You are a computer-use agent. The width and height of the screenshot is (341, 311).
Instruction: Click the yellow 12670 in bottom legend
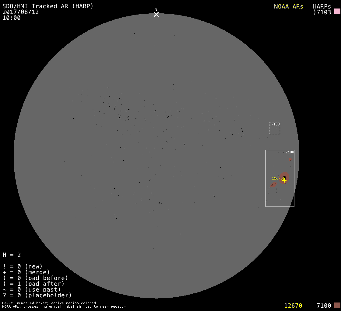293,306
